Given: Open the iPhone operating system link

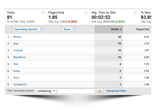Looking at the screenshot, I should click(17, 37).
